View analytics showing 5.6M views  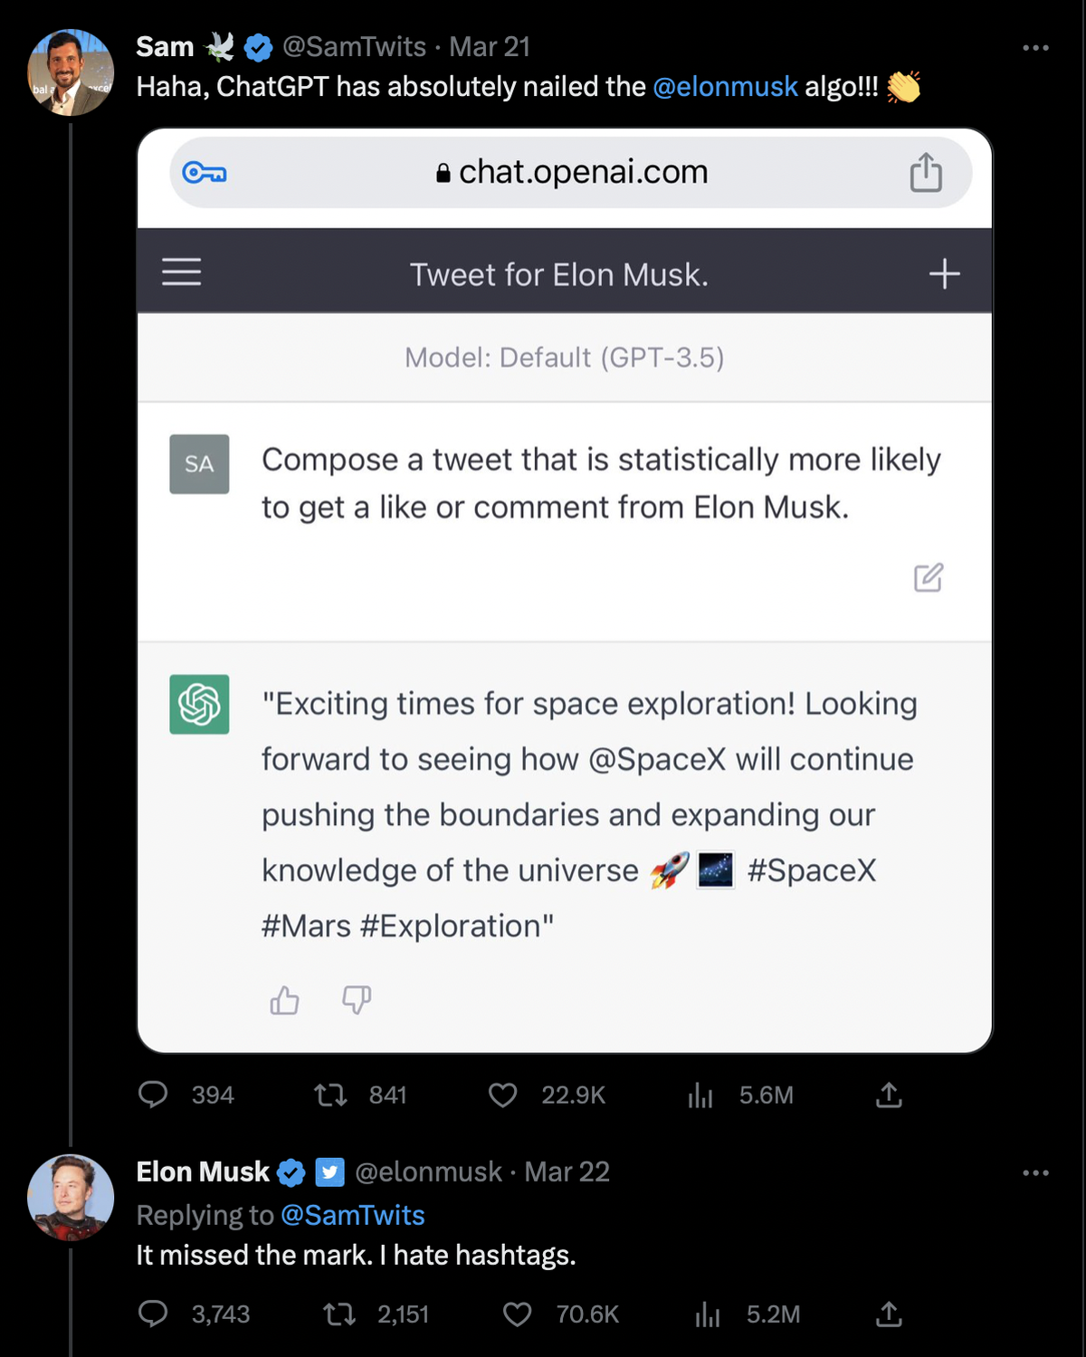700,1096
